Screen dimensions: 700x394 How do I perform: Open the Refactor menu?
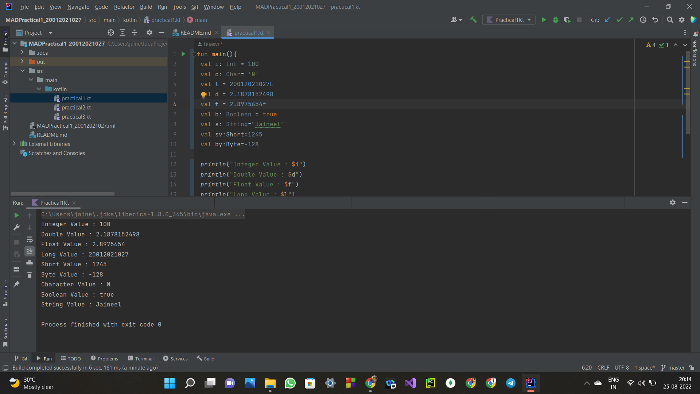pos(124,7)
